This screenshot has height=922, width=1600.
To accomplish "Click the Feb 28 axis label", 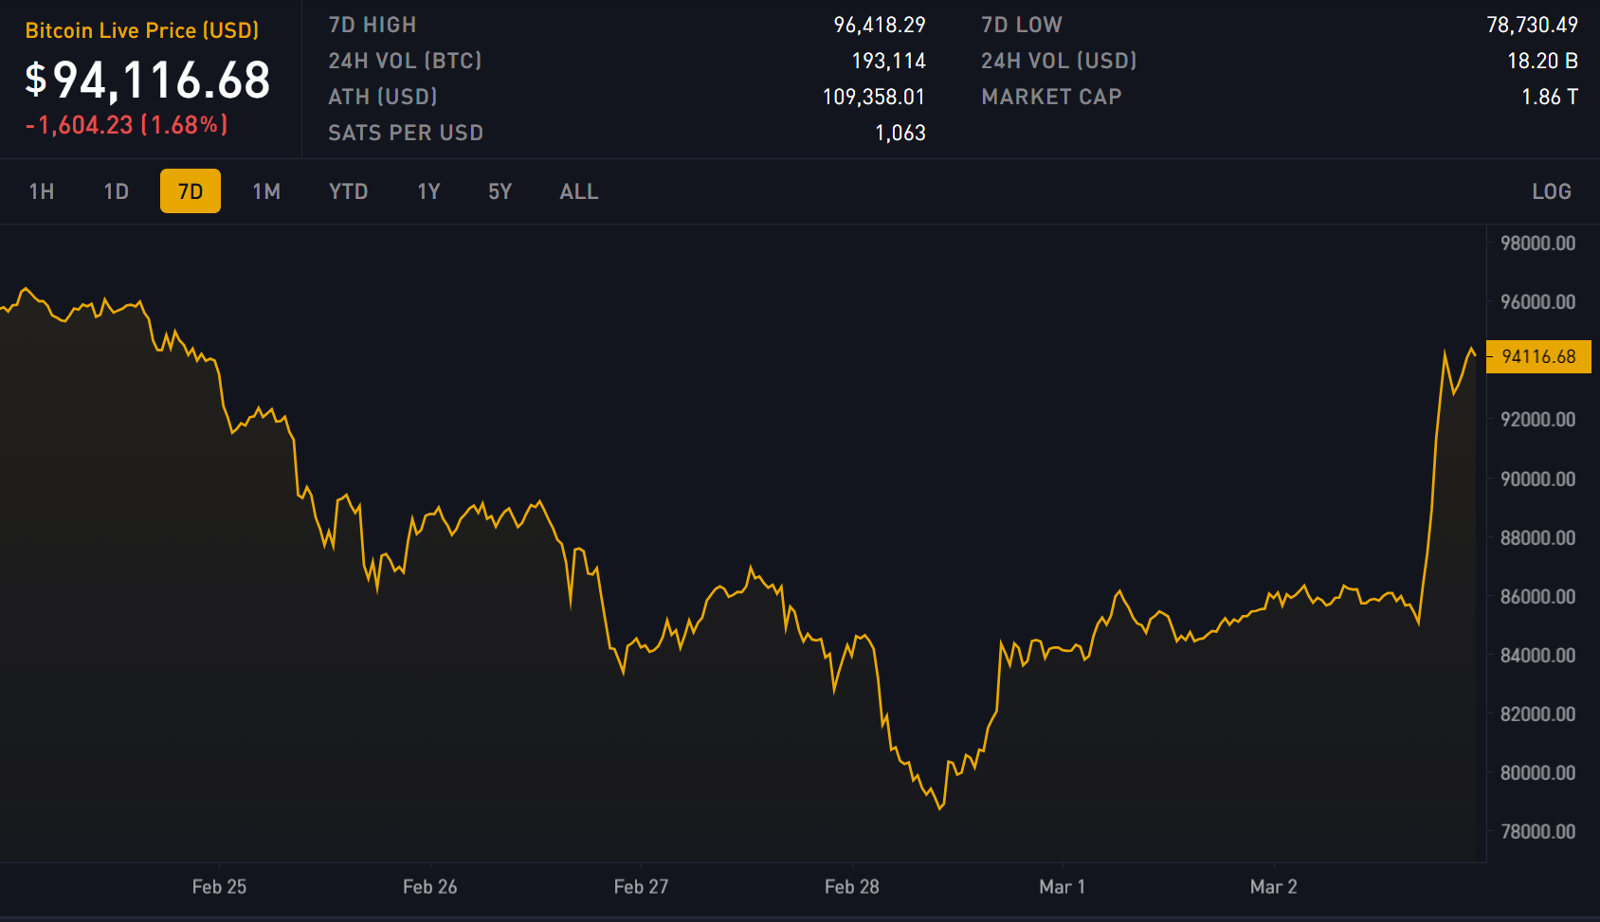I will (x=851, y=887).
